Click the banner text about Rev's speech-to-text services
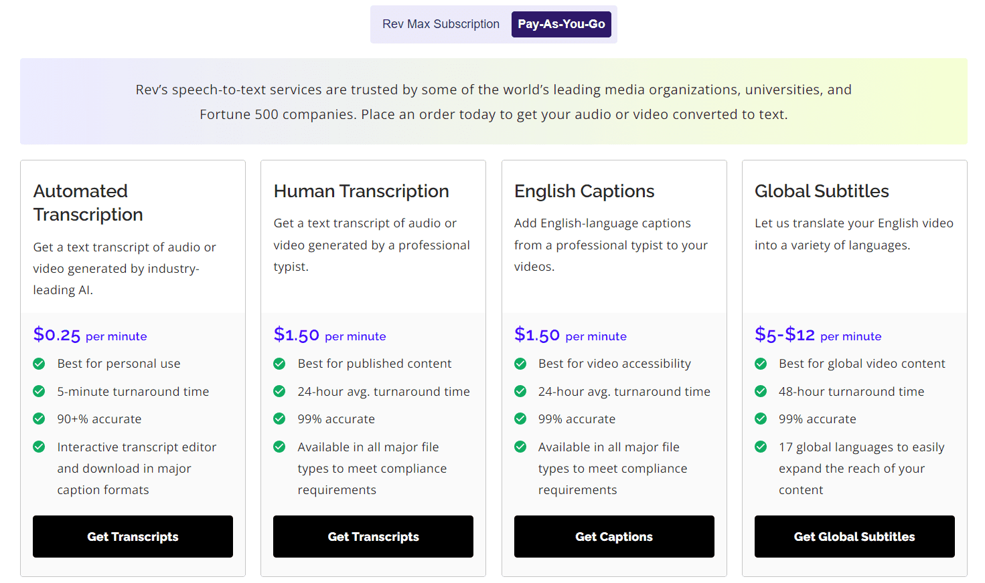Image resolution: width=985 pixels, height=583 pixels. click(494, 102)
